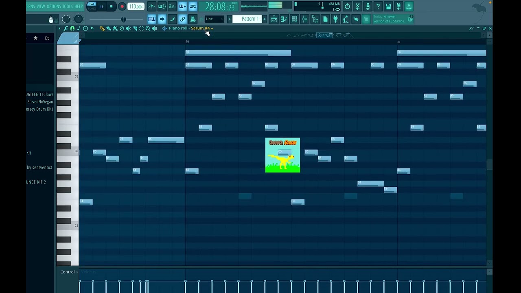Viewport: 521px width, 293px height.
Task: Toggle the magnet snap button in piano roll
Action: [72, 28]
